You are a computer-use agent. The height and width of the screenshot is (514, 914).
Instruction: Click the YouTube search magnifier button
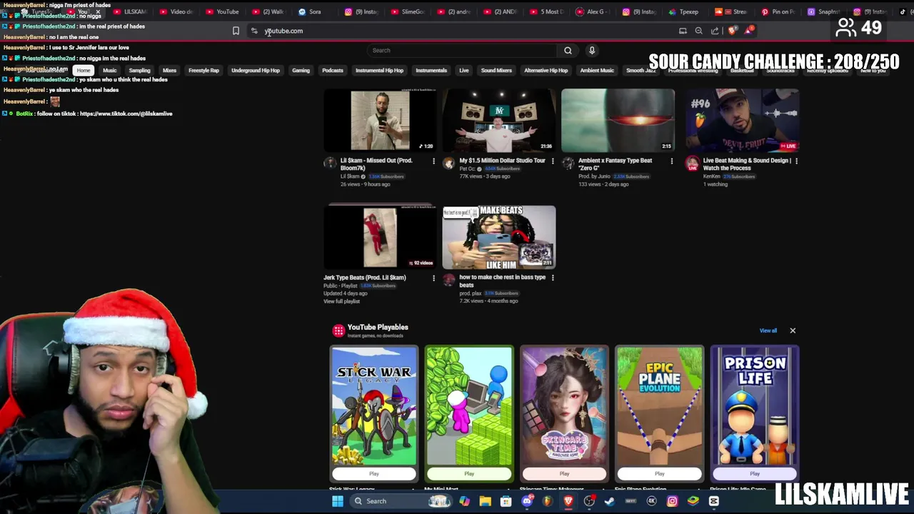point(568,50)
